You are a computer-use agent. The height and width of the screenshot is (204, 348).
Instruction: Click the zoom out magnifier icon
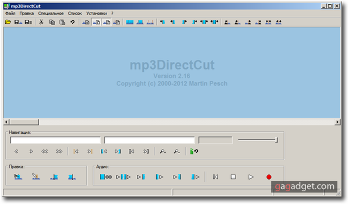pyautogui.click(x=176, y=152)
